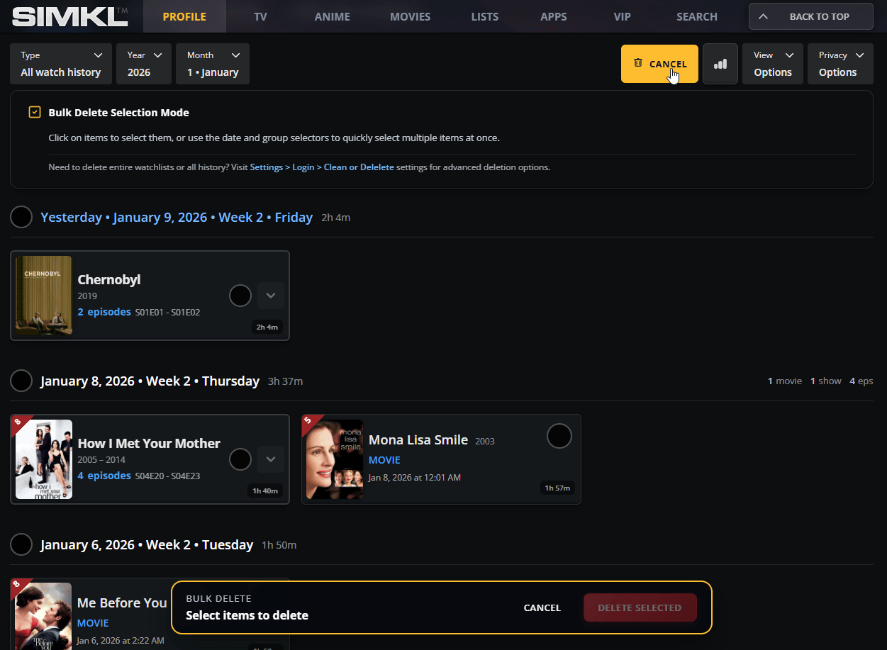The height and width of the screenshot is (650, 887).
Task: Expand How I Met Your Mother episodes
Action: coord(270,459)
